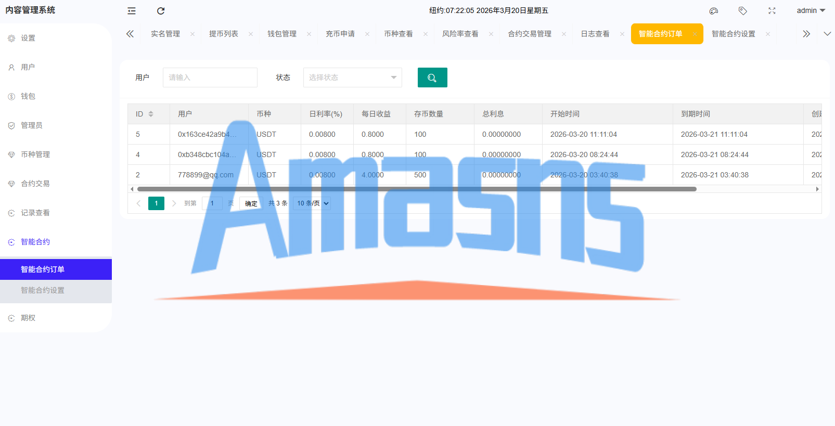Expand the 期权 sidebar menu
This screenshot has height=426, width=835.
pyautogui.click(x=56, y=318)
